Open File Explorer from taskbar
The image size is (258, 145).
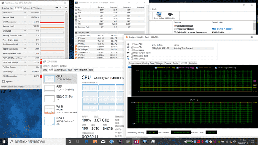point(95,142)
